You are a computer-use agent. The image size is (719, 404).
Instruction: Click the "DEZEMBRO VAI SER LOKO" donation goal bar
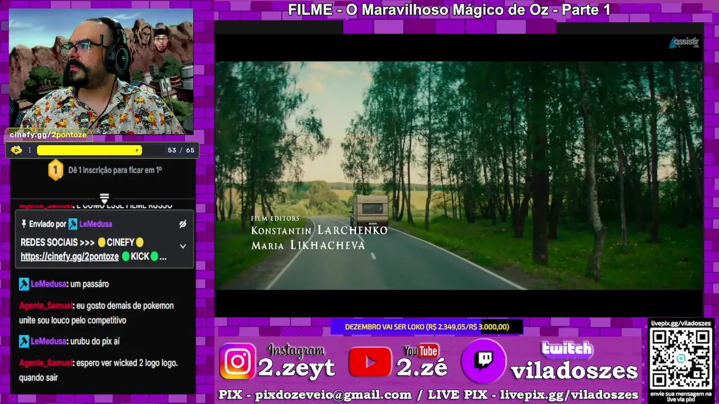pos(427,327)
